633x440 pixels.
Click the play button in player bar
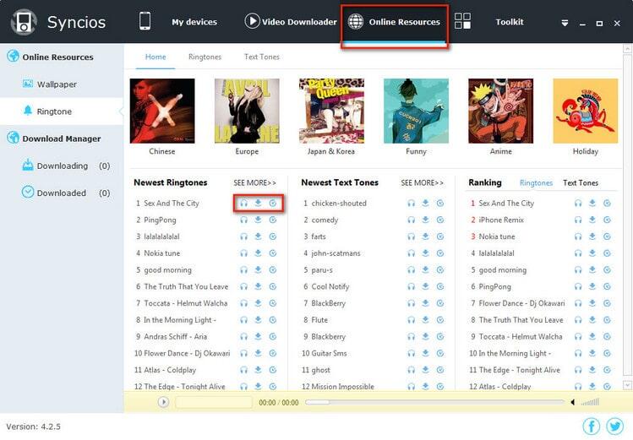pyautogui.click(x=163, y=402)
